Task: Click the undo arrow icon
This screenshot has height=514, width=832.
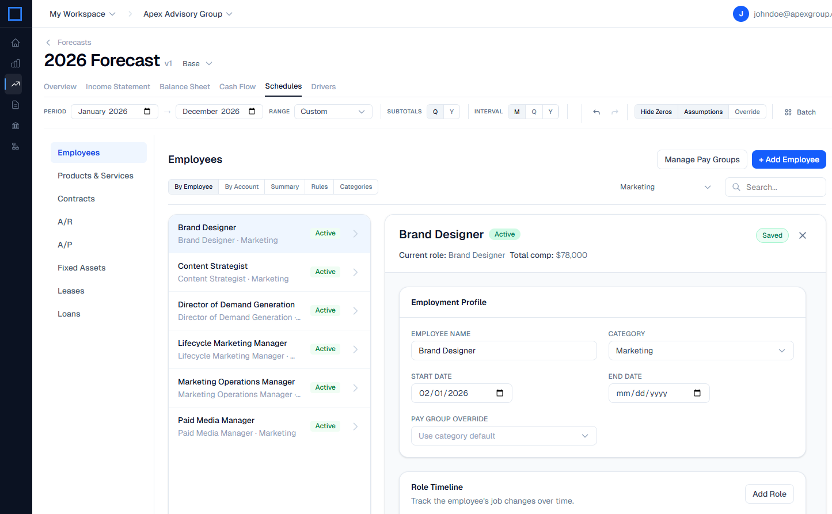Action: click(597, 112)
